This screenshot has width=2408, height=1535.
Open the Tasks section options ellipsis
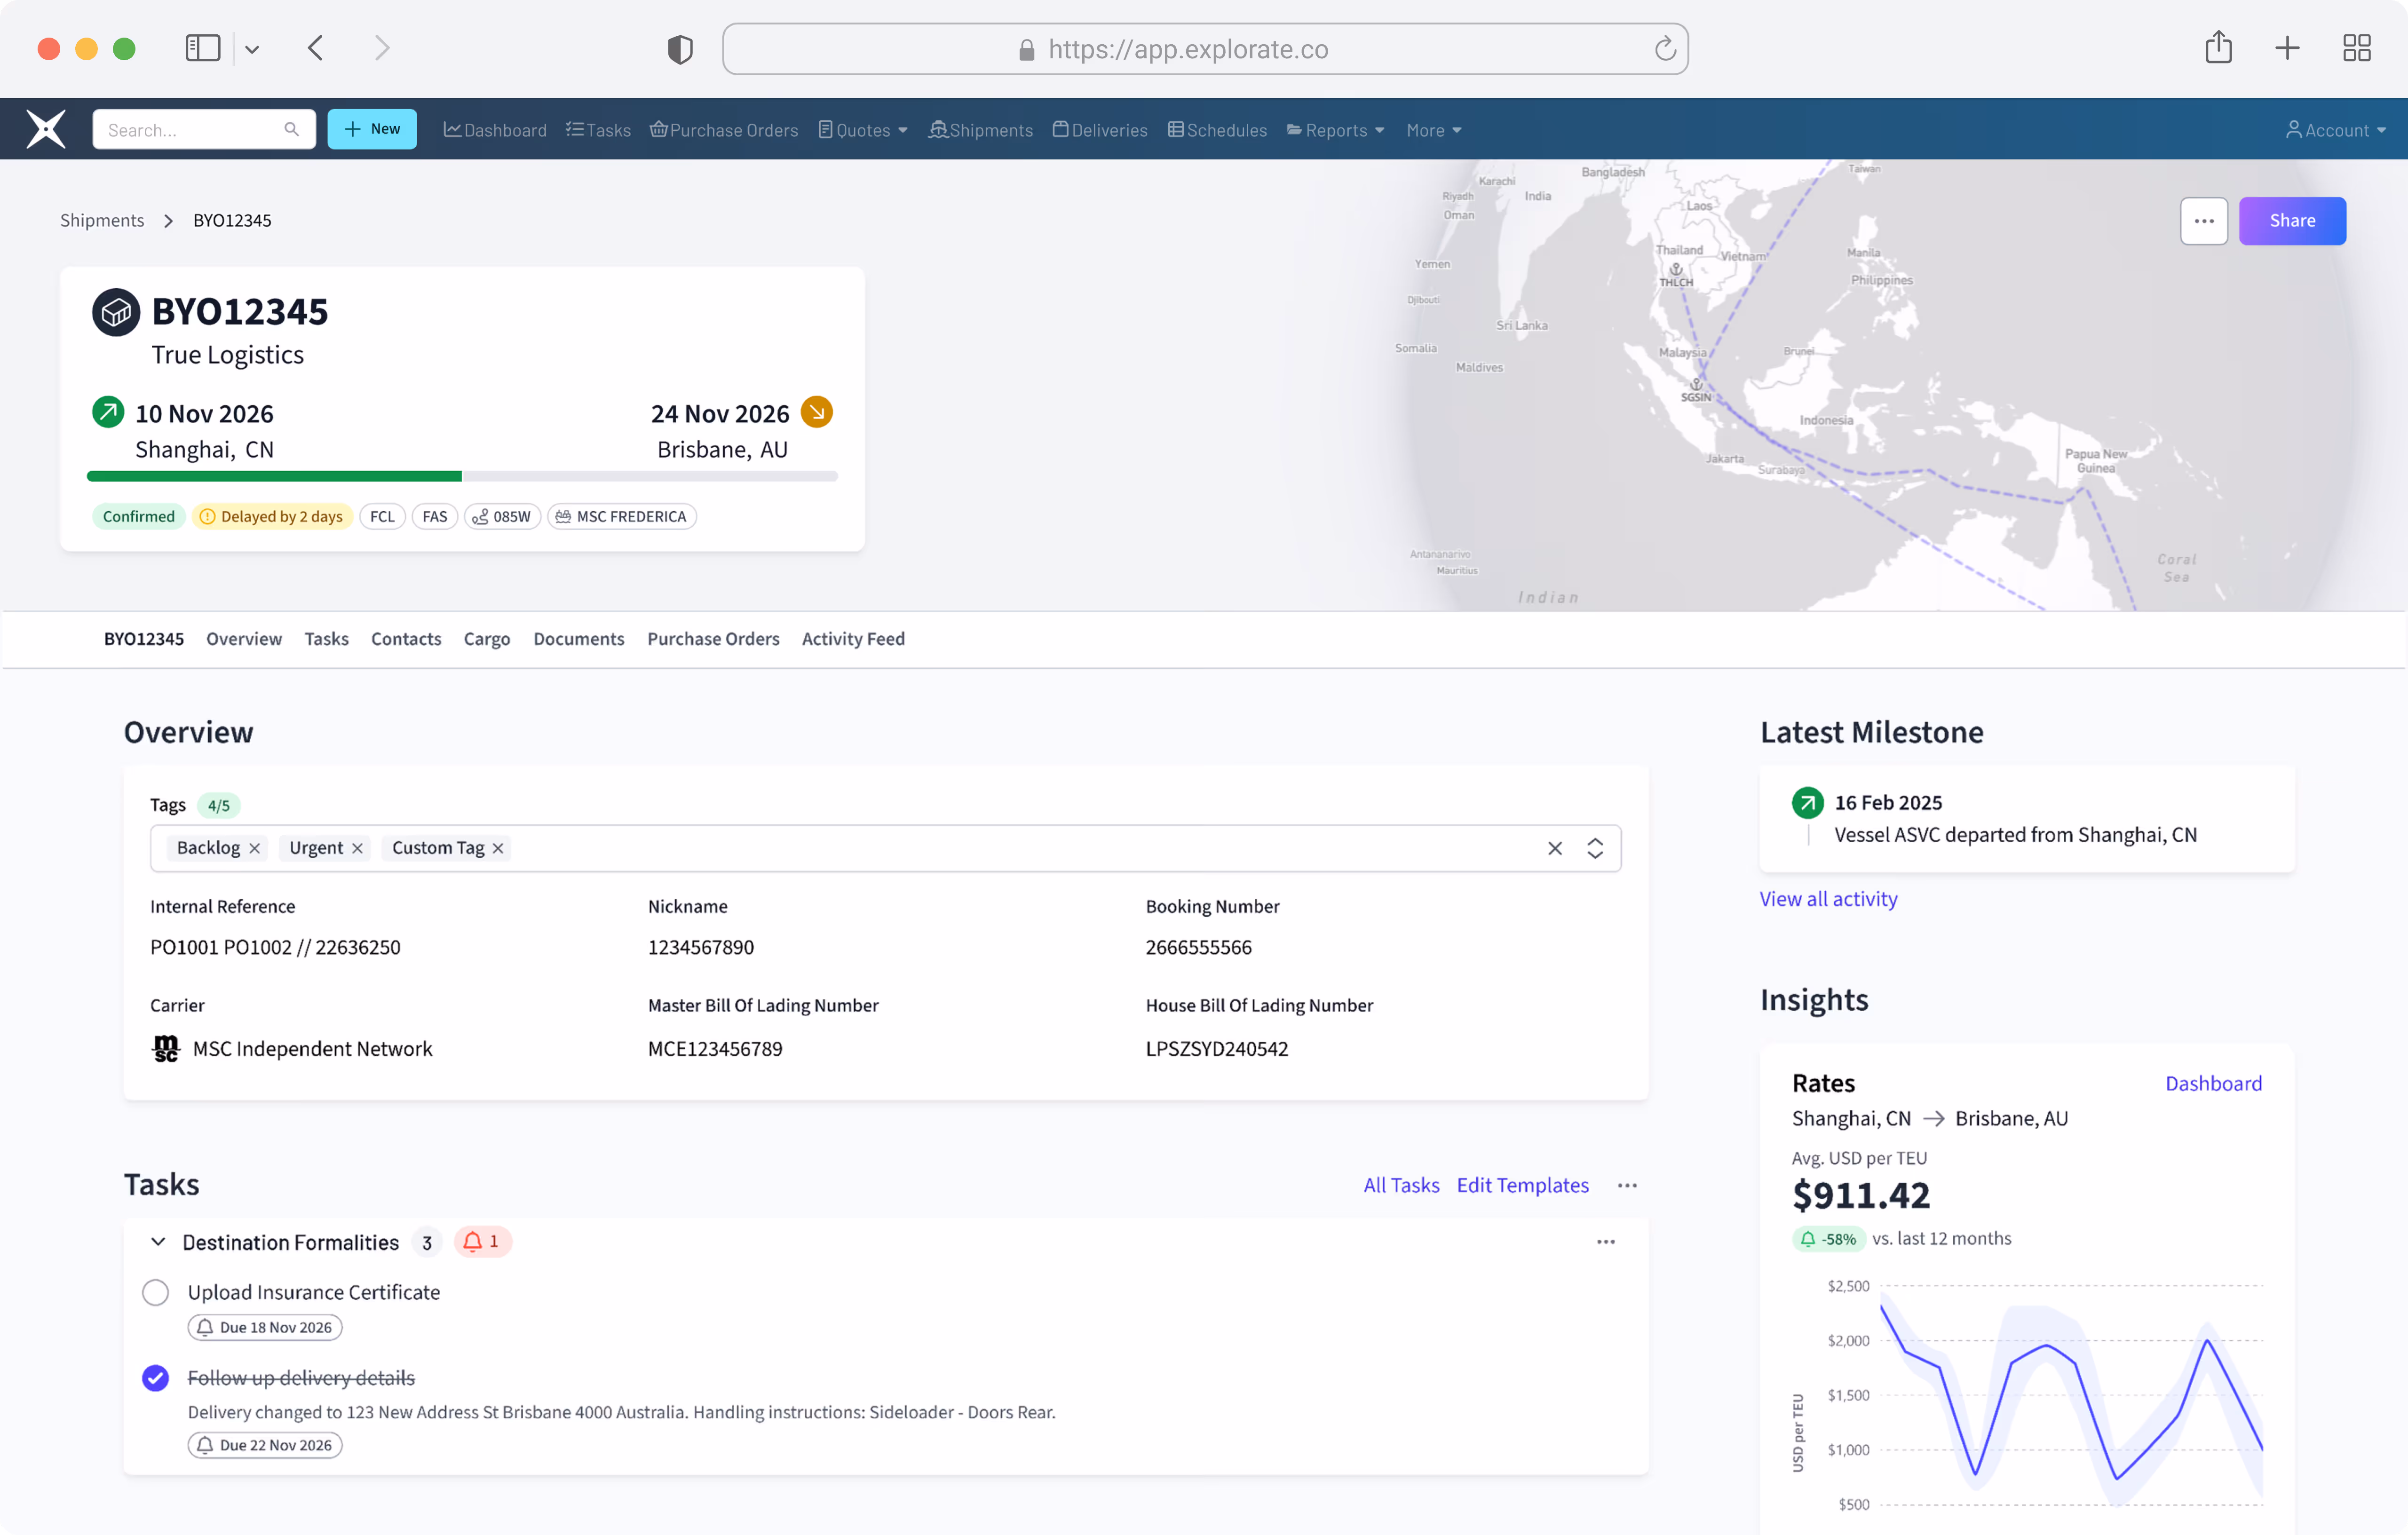pyautogui.click(x=1627, y=1185)
